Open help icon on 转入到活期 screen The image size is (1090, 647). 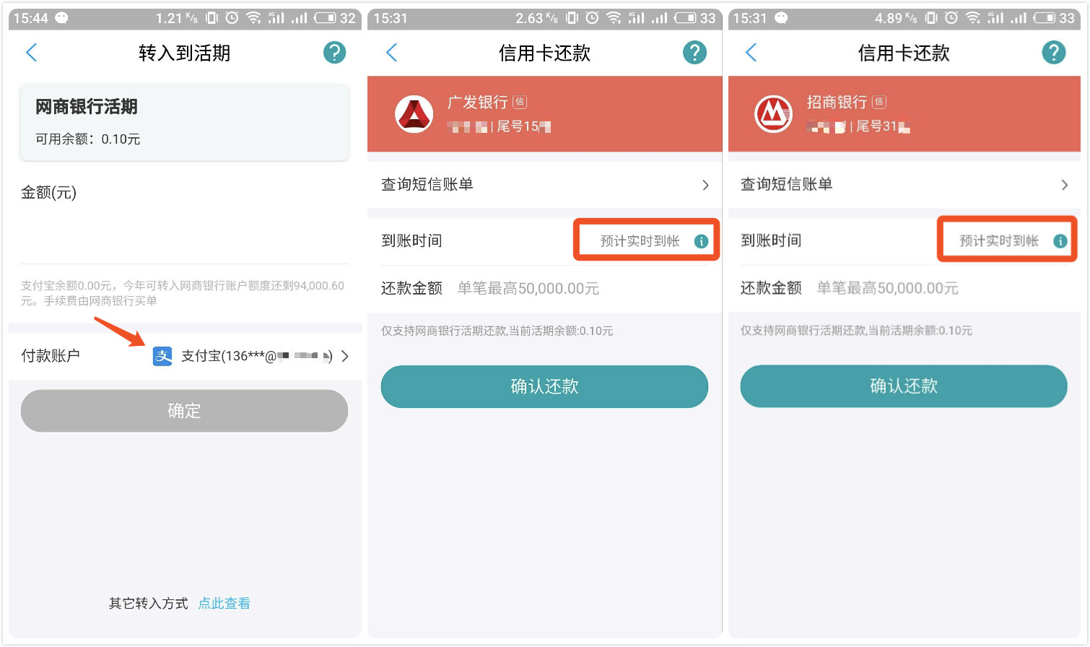[x=334, y=53]
